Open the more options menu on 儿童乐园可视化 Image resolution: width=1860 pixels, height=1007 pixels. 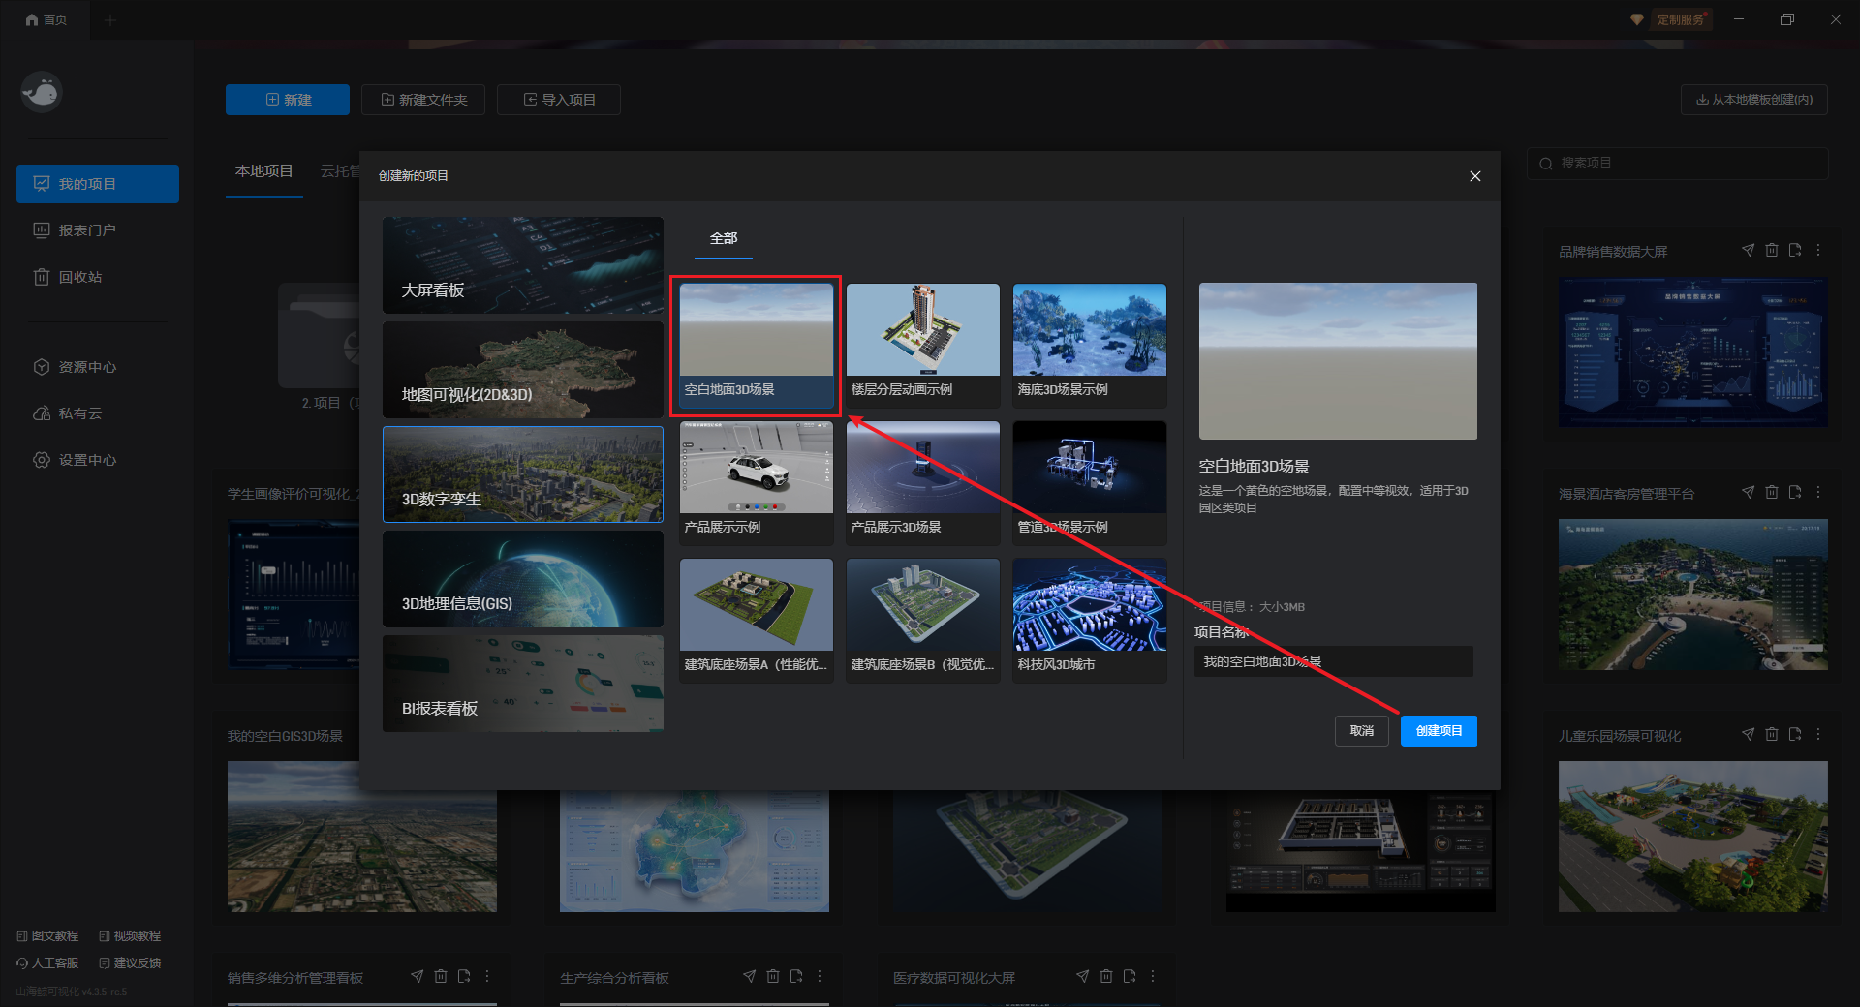point(1818,734)
